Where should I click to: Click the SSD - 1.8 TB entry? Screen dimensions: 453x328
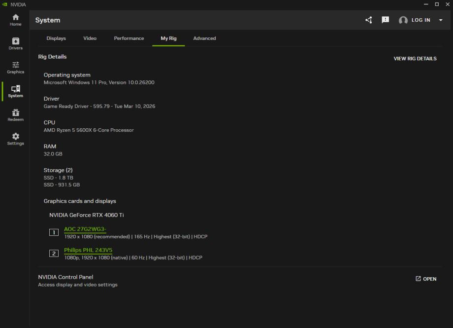point(59,178)
